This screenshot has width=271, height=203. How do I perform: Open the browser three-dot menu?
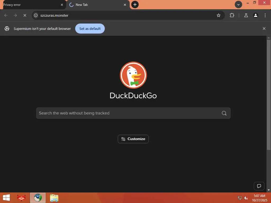265,15
